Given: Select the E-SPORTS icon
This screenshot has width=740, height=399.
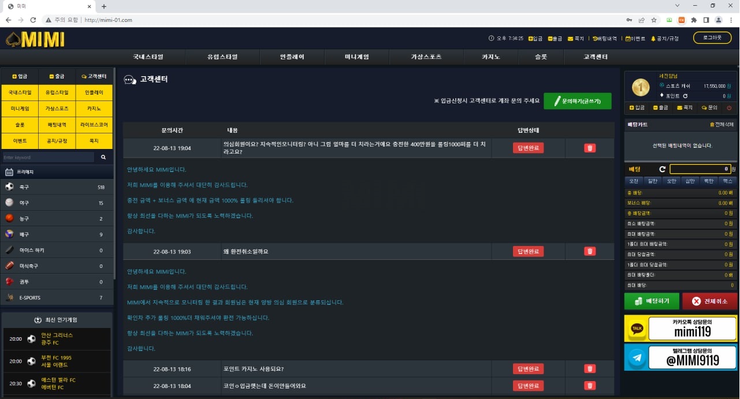Looking at the screenshot, I should coord(9,297).
